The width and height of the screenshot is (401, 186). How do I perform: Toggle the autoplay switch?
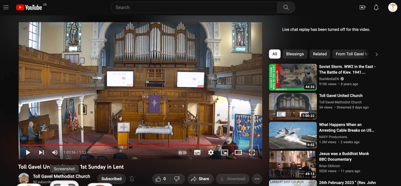[182, 152]
